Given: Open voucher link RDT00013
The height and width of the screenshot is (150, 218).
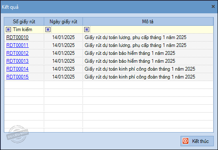Looking at the screenshot, I should point(18,61).
